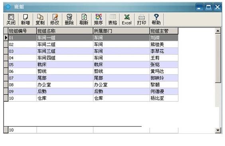The height and width of the screenshot is (146, 225).
Task: Click cell 车间一组
Action: [x=65, y=38]
